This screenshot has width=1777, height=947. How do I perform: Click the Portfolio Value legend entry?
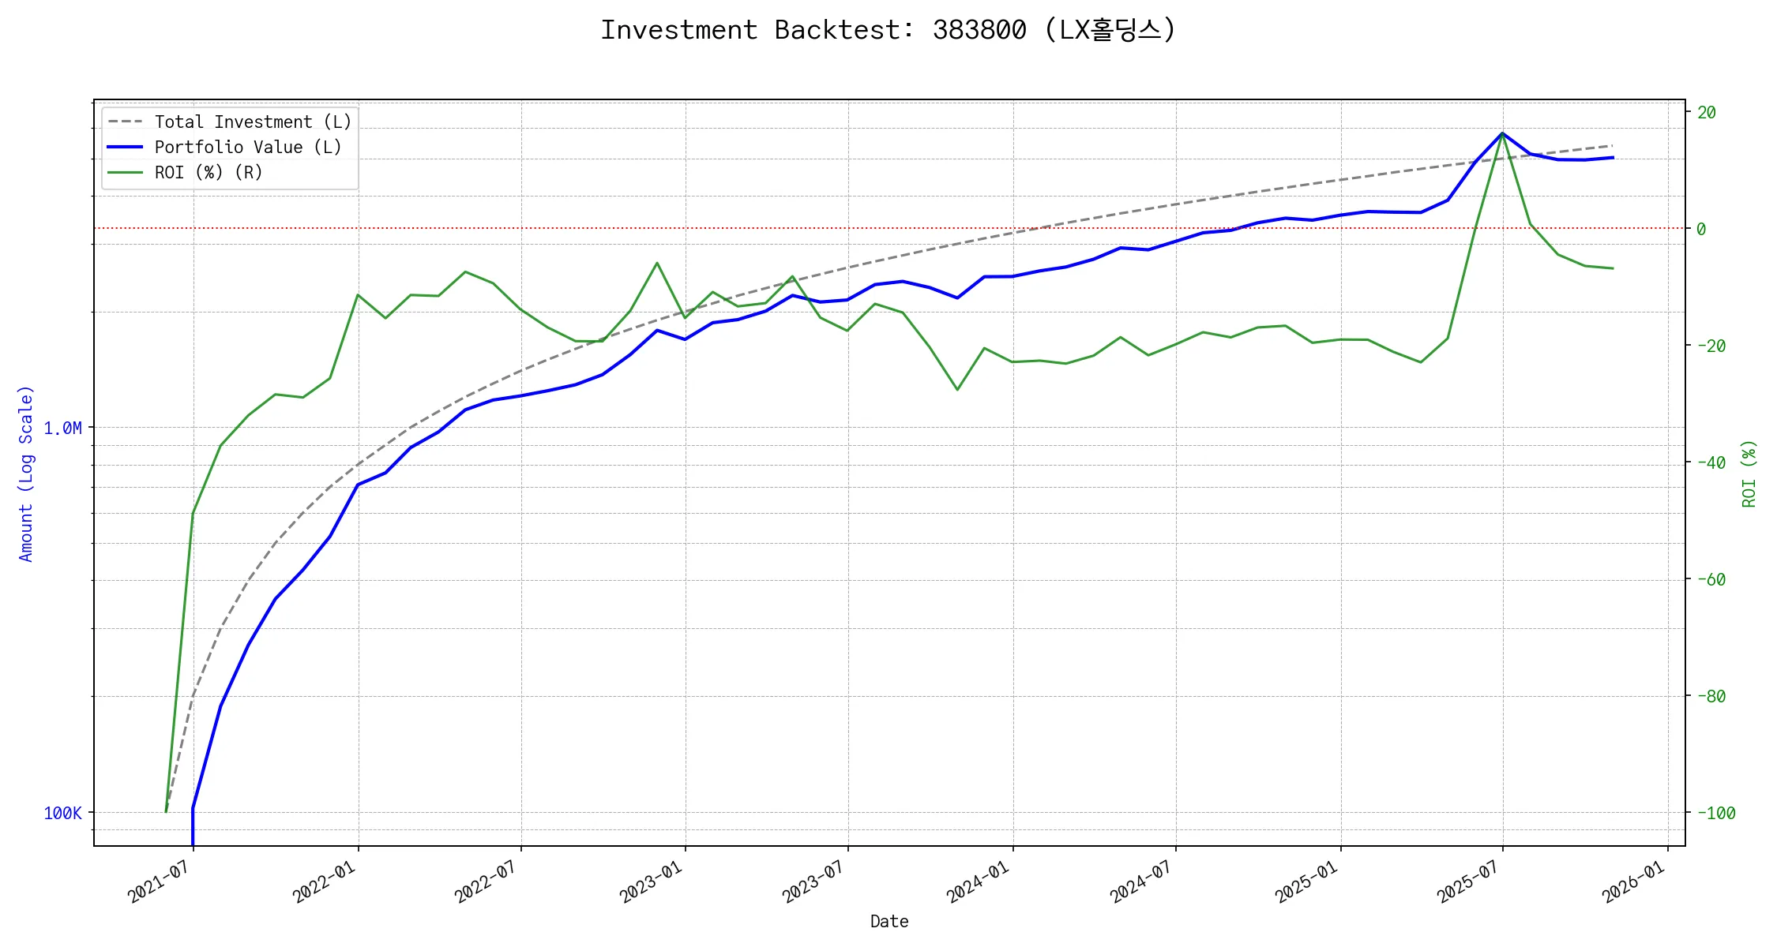click(247, 148)
